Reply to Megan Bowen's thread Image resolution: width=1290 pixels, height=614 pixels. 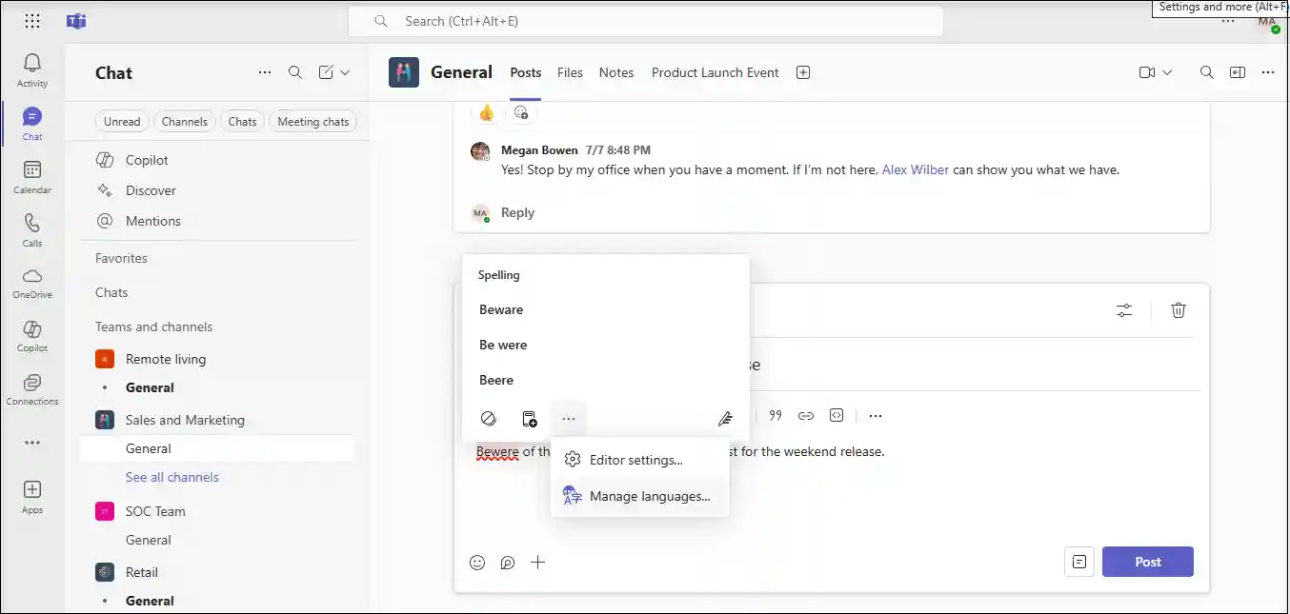click(517, 212)
